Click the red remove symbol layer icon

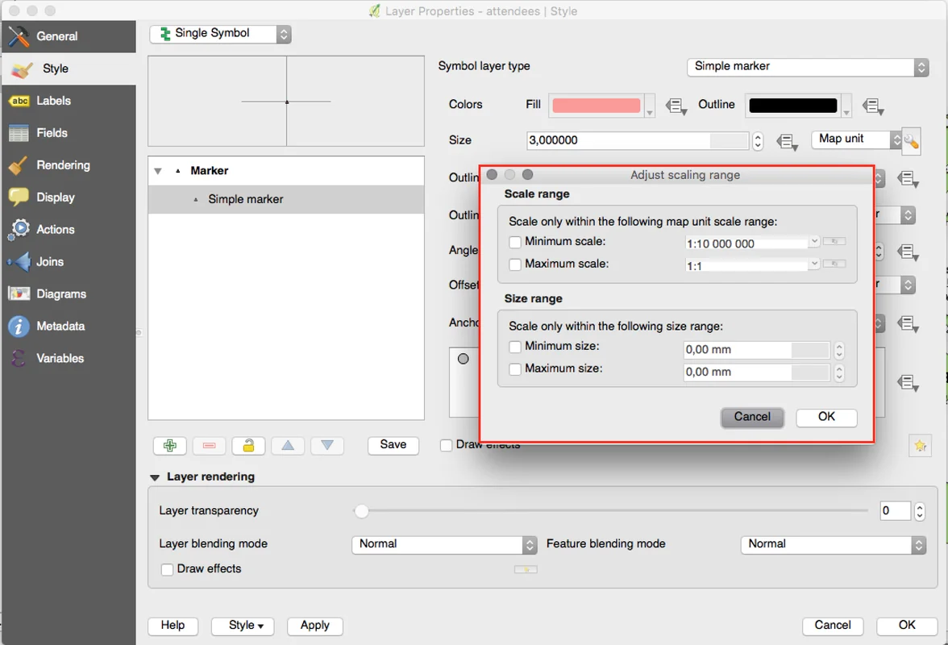pyautogui.click(x=209, y=446)
